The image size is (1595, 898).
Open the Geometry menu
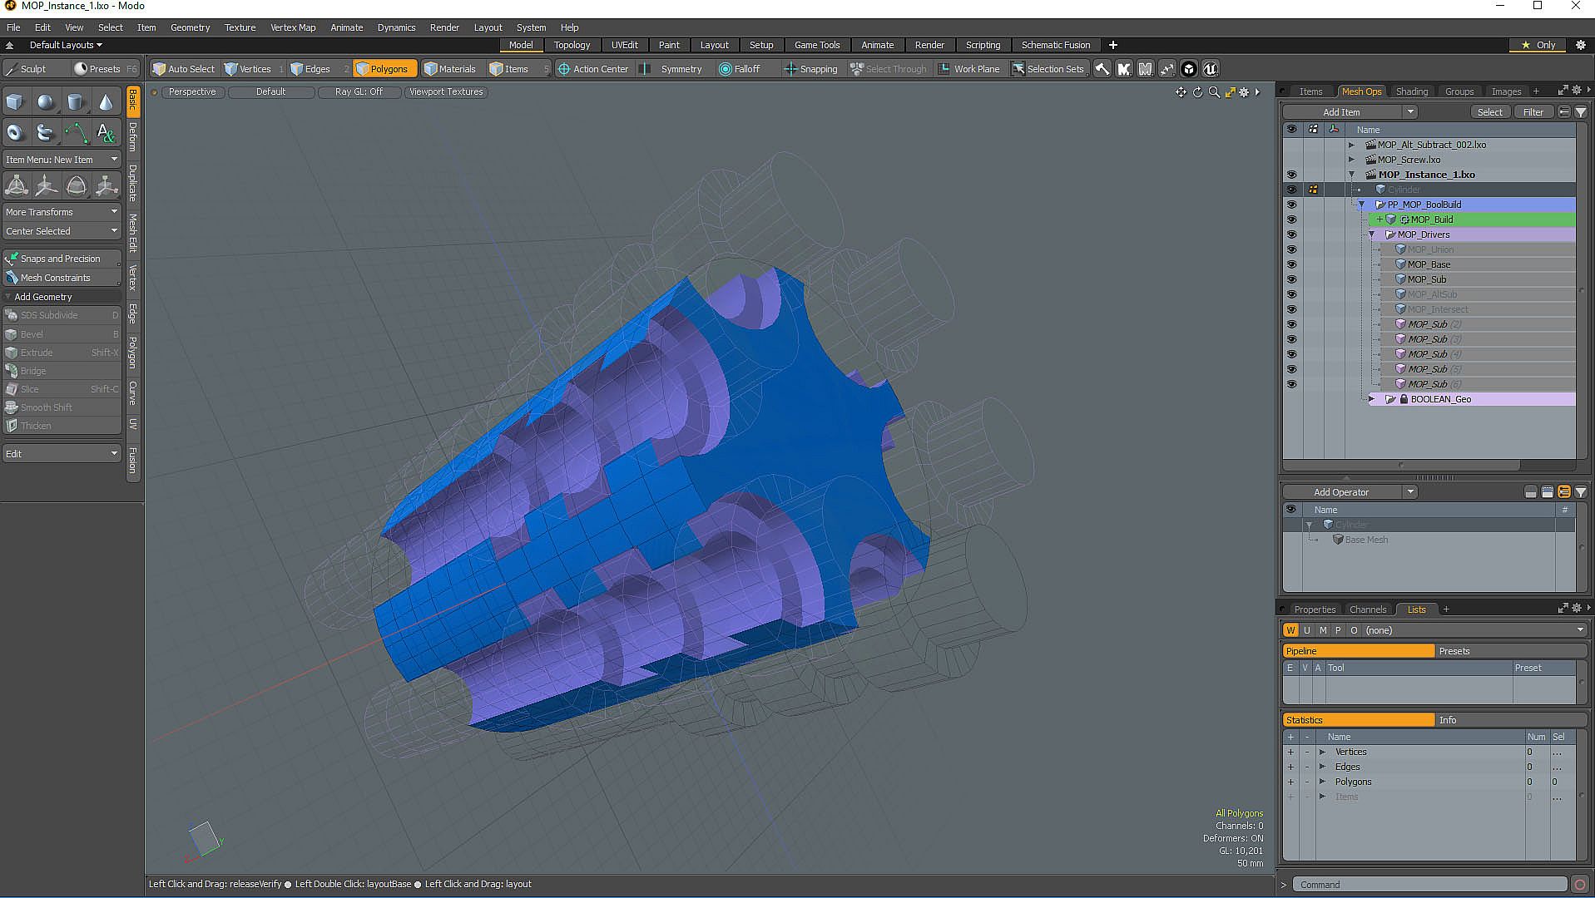coord(190,27)
